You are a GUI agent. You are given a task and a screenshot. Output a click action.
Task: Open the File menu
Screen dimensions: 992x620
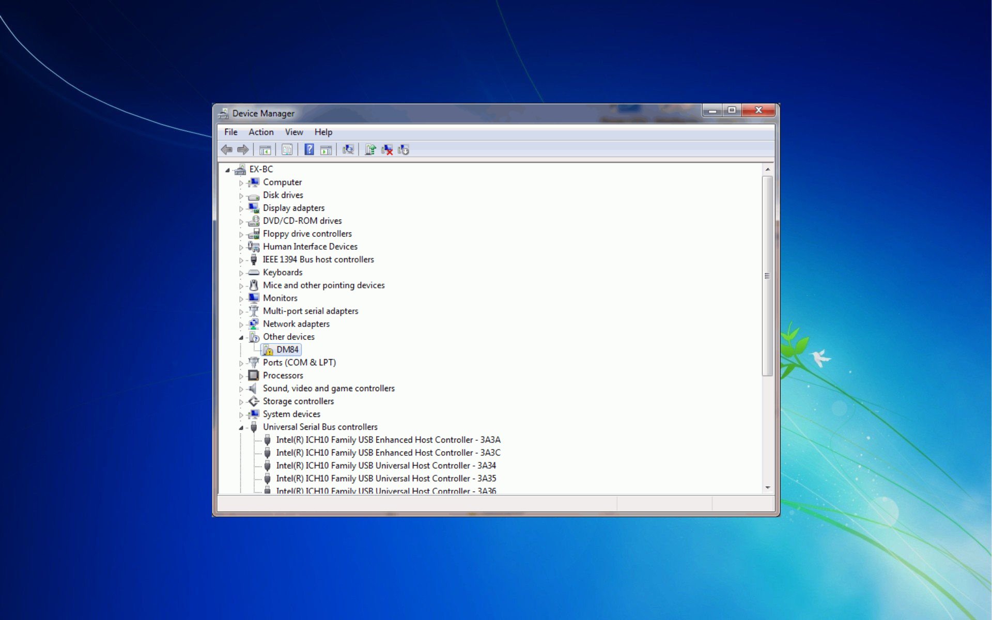coord(231,132)
